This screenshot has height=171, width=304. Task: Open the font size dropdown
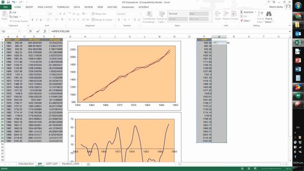pos(57,14)
